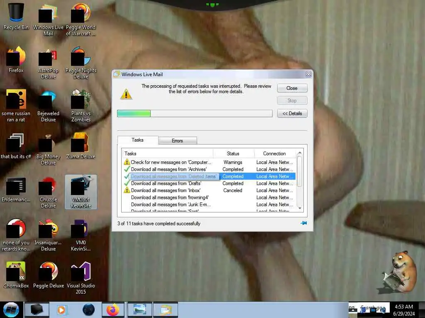Click the 'Warnings' status cell
Viewport: 425px width, 318px height.
coord(233,162)
